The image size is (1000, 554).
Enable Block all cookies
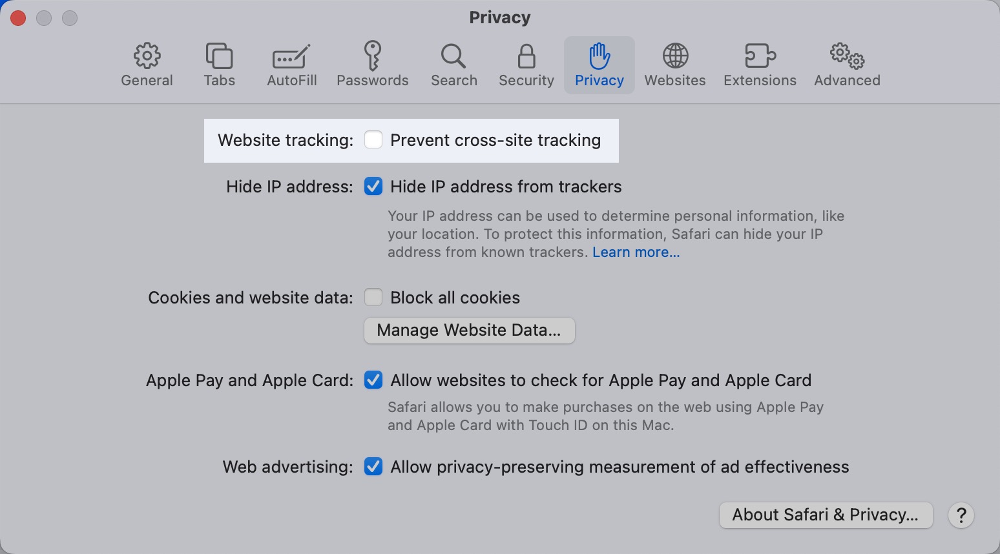click(373, 297)
